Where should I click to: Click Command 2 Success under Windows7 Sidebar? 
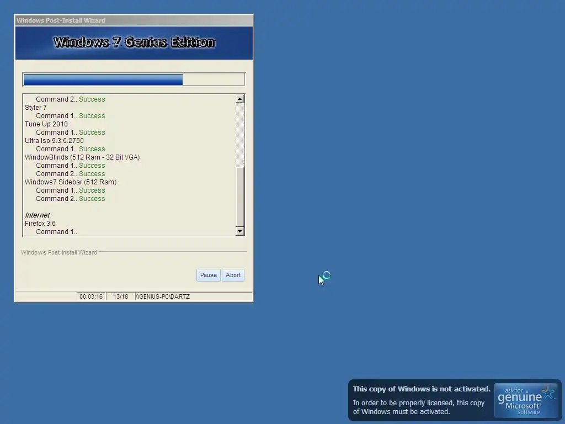coord(70,199)
